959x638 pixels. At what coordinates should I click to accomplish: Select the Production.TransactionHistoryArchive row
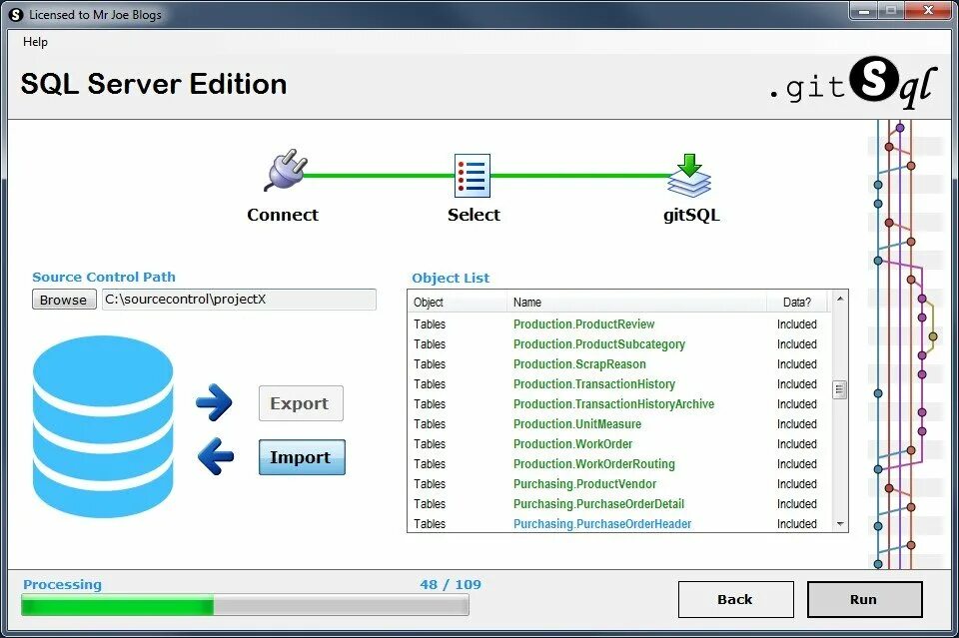point(619,404)
